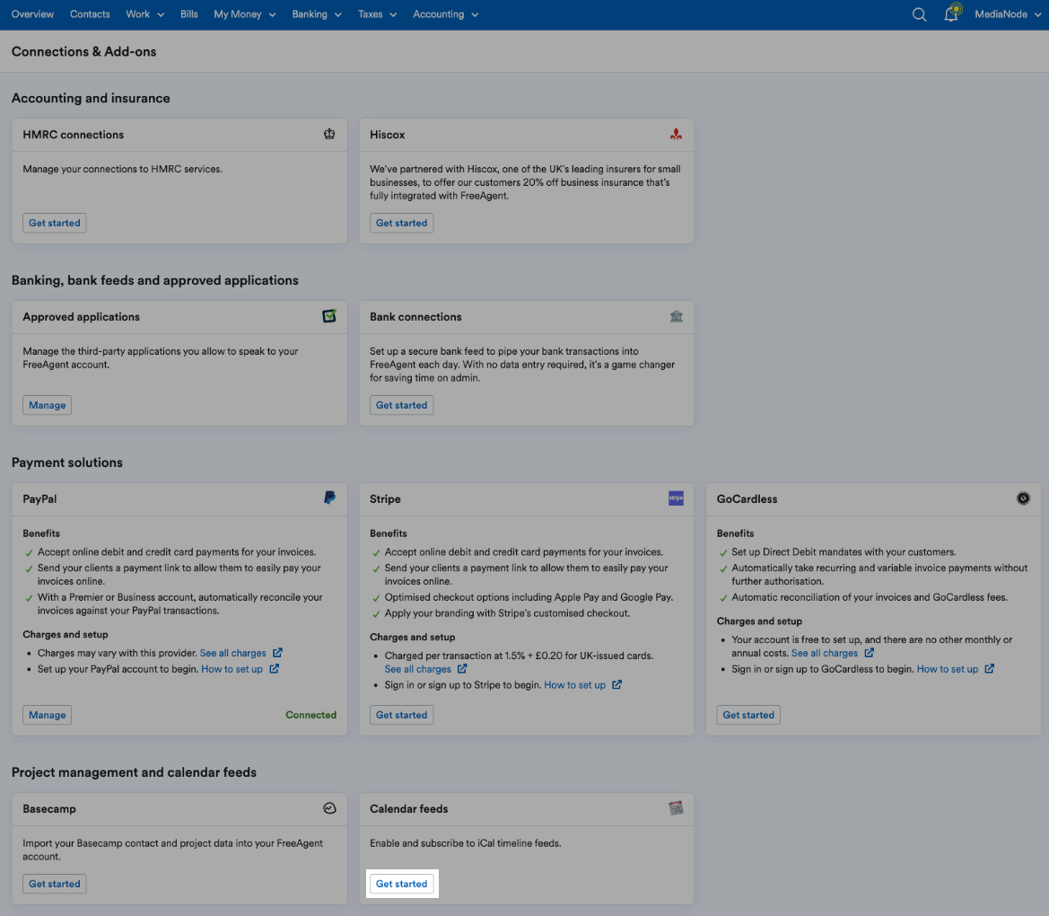This screenshot has height=916, width=1049.
Task: Open GoCardless How to set up link
Action: [948, 669]
